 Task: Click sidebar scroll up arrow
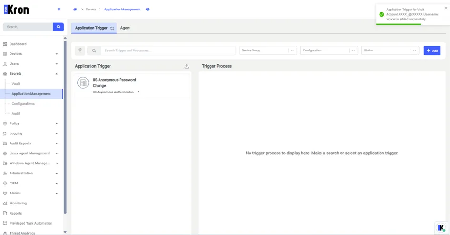point(65,38)
